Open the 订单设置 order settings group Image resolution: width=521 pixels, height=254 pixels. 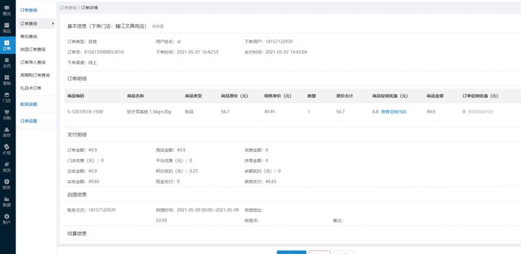coord(29,121)
